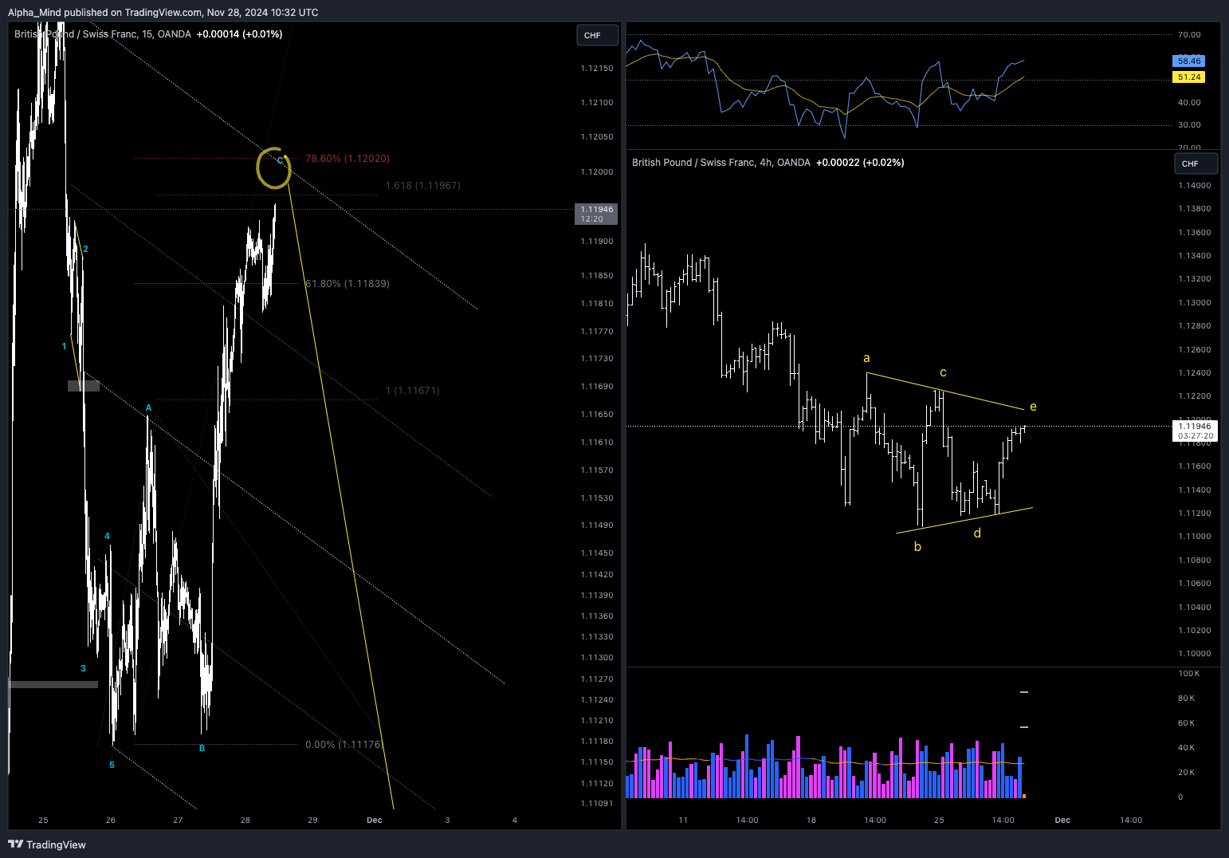Click the cyan corrective wave label A

[x=148, y=408]
